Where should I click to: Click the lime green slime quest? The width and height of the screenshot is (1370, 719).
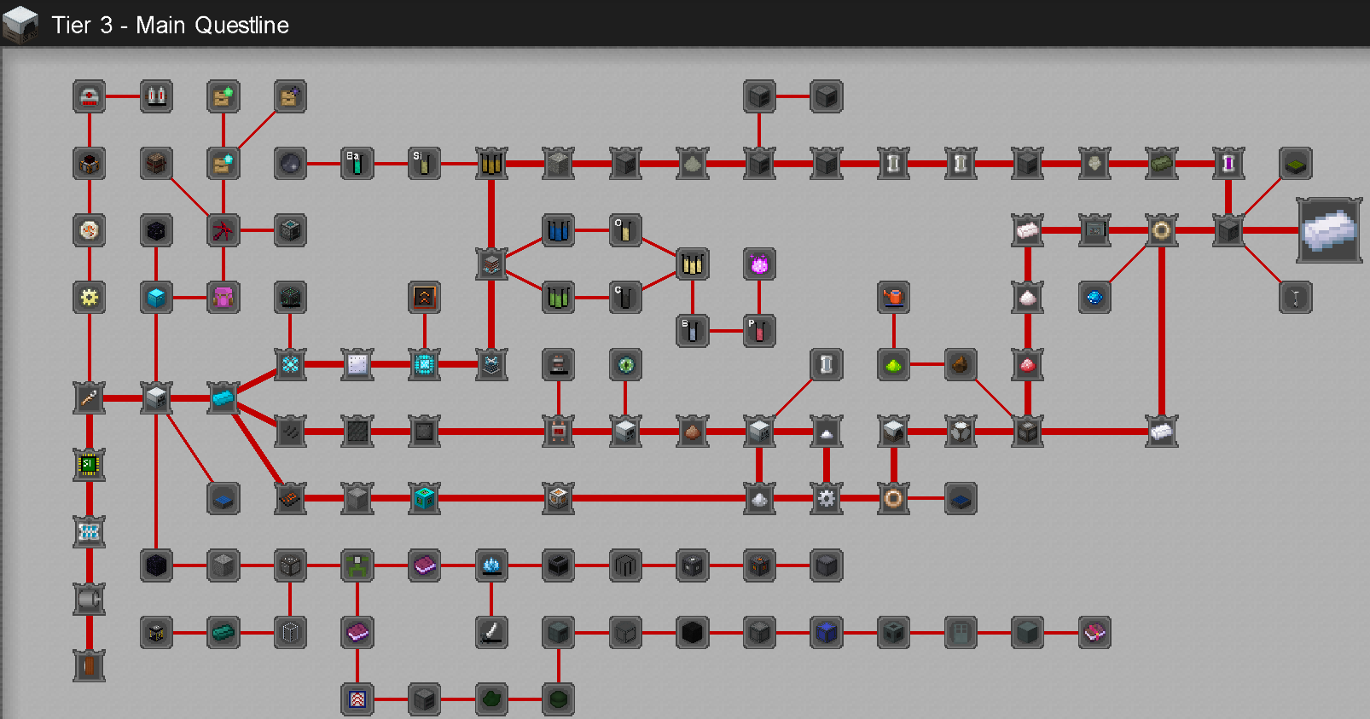[x=893, y=365]
